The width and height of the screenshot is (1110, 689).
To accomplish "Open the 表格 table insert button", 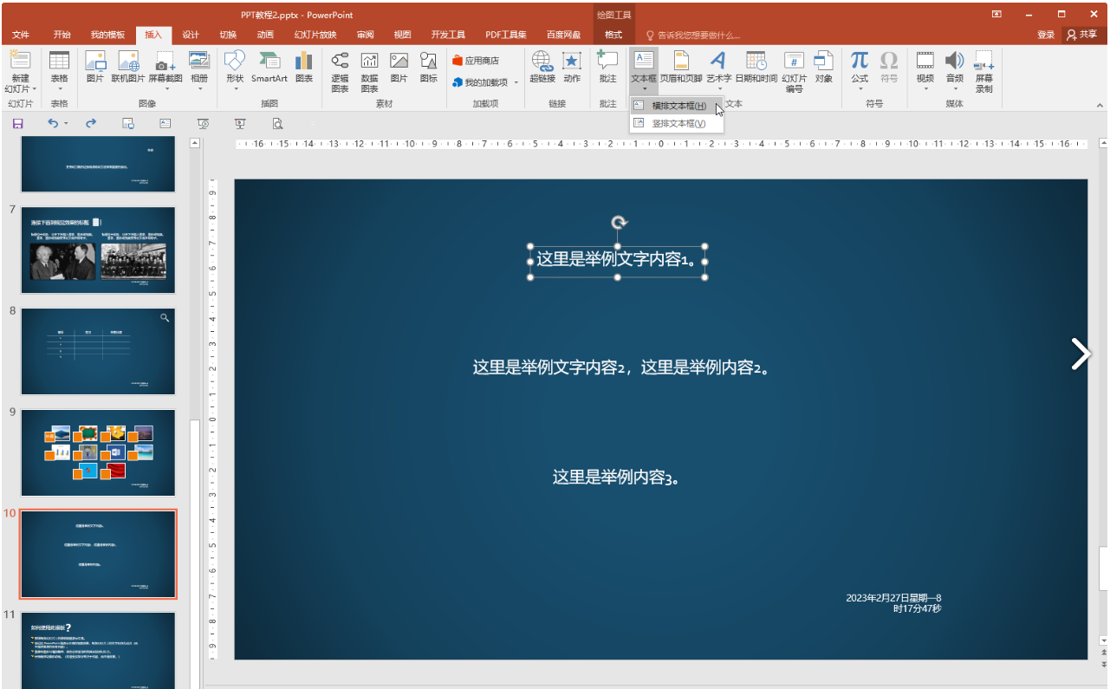I will (x=59, y=72).
